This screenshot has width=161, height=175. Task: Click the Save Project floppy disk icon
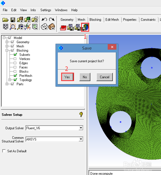point(13,20)
